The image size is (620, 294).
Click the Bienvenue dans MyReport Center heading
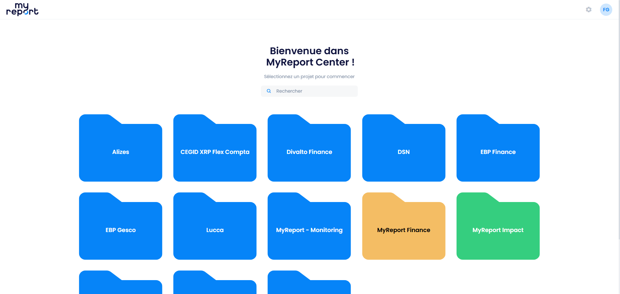point(309,56)
